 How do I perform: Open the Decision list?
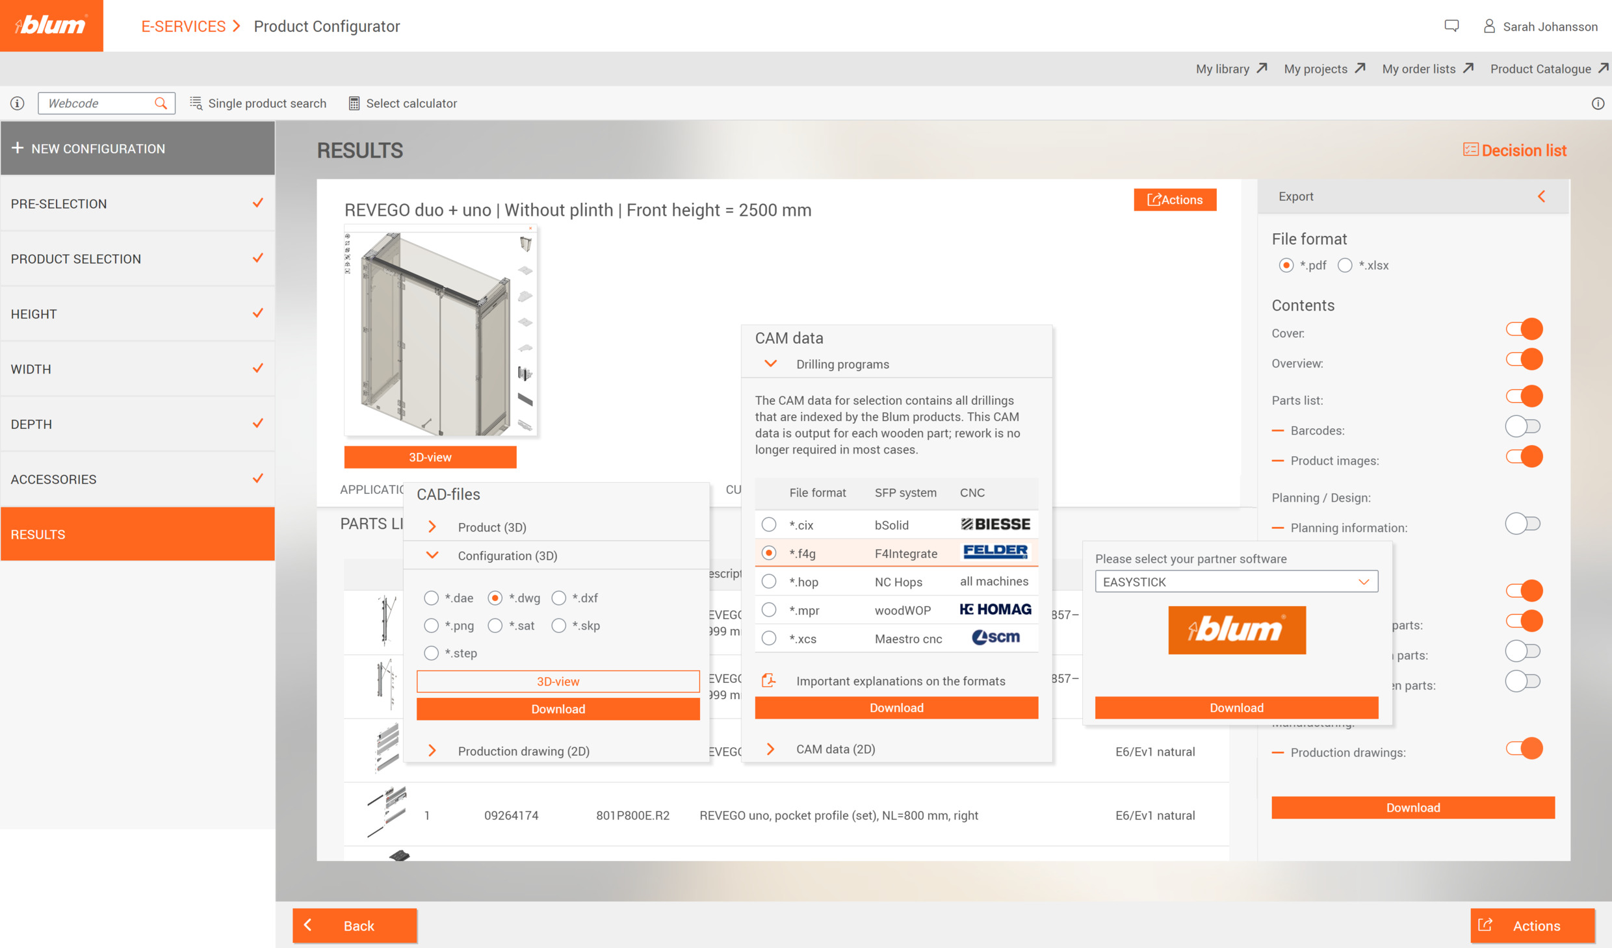[1515, 150]
